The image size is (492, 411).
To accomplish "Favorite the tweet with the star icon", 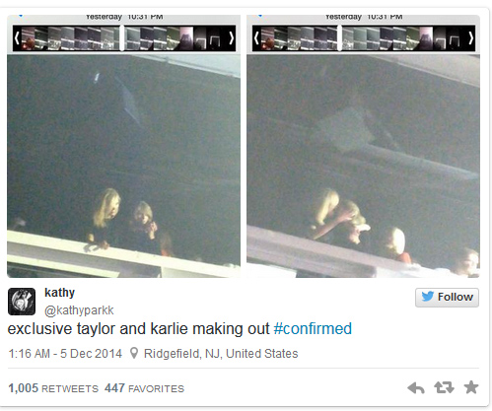I will pyautogui.click(x=471, y=387).
